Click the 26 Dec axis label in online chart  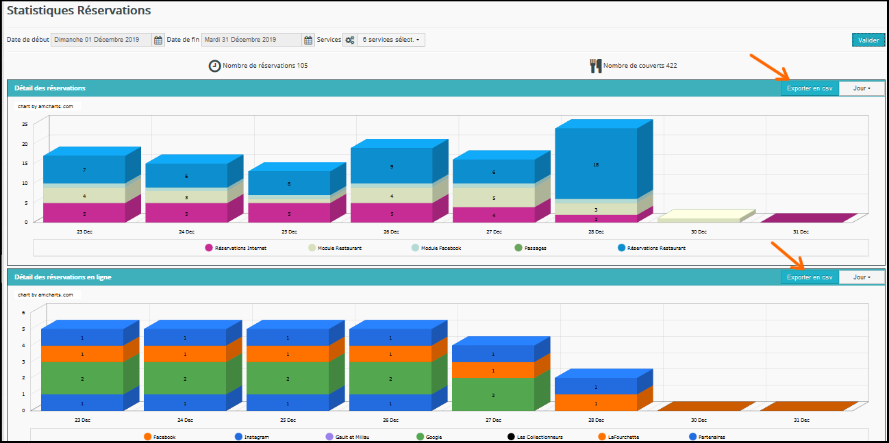point(391,420)
